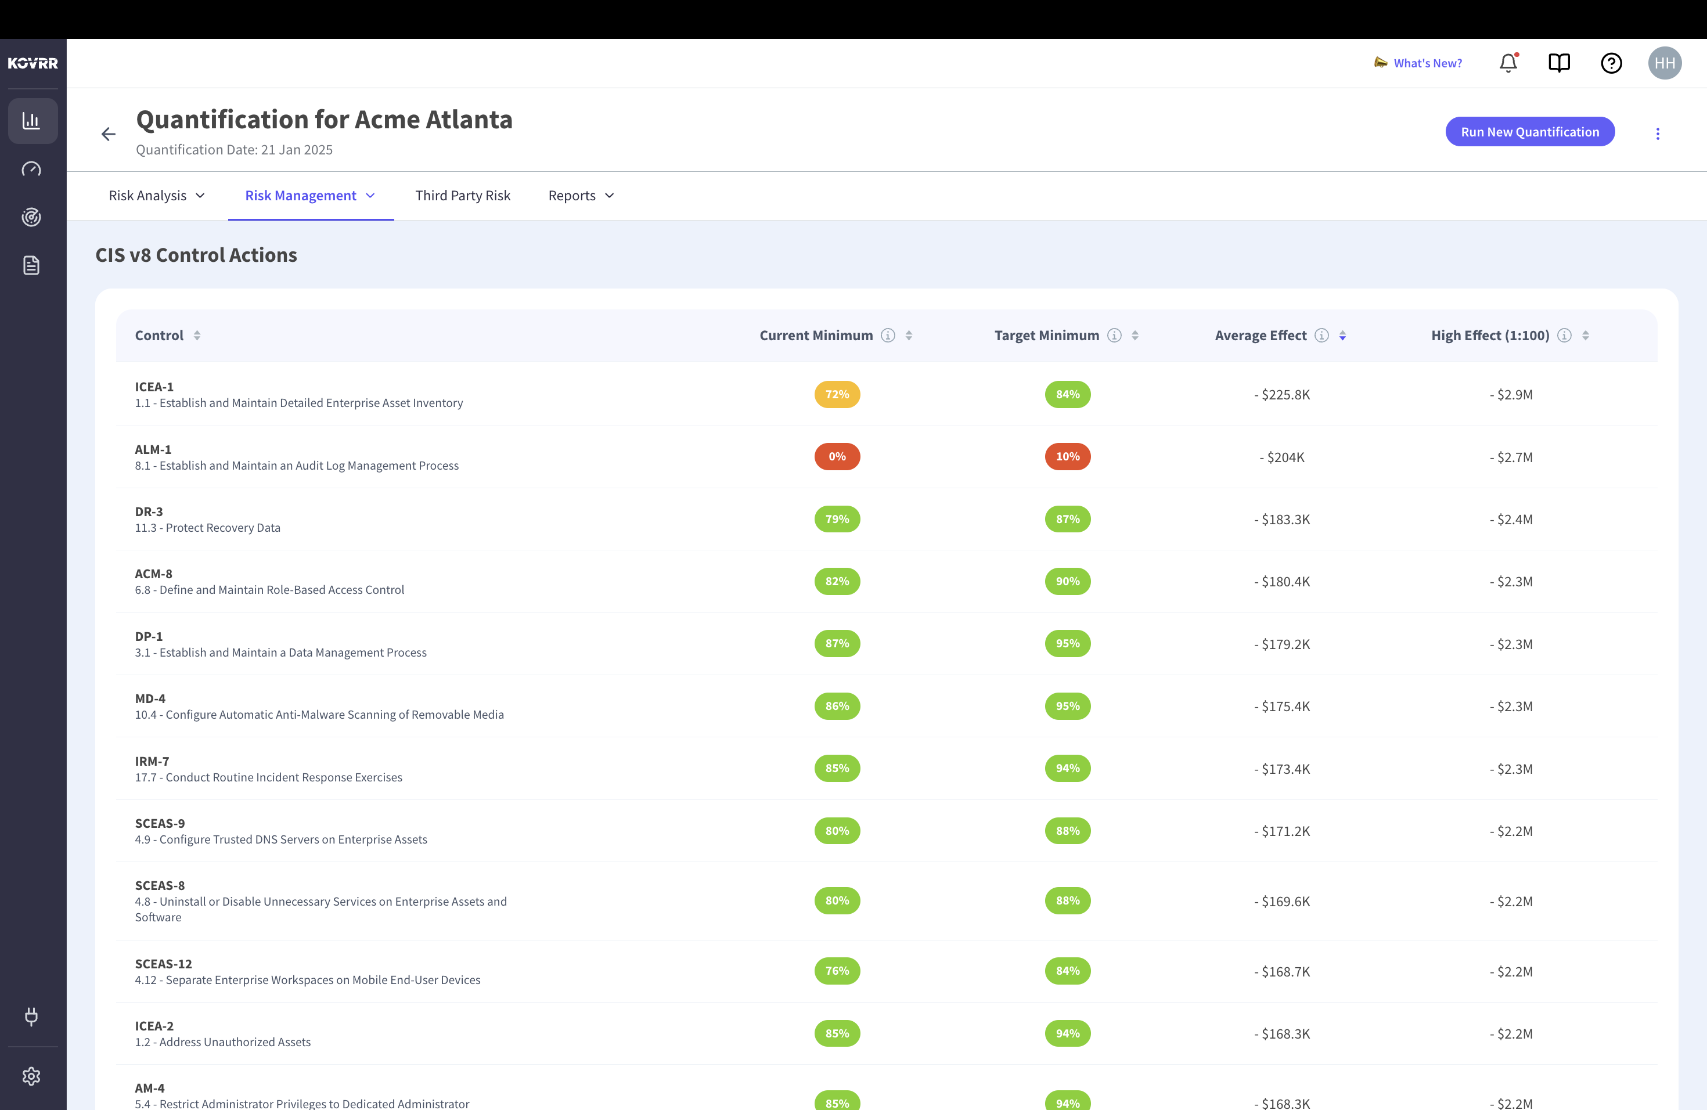Select the ACM-8 control row
Viewport: 1707px width, 1110px height.
point(887,582)
